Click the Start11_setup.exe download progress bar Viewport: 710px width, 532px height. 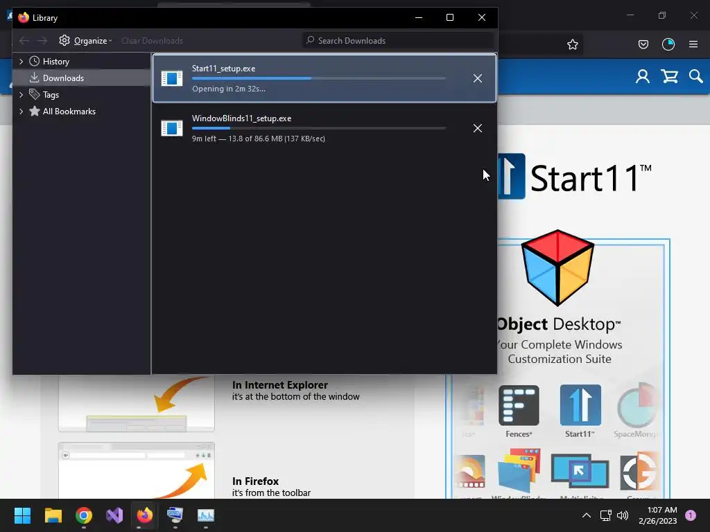click(319, 78)
